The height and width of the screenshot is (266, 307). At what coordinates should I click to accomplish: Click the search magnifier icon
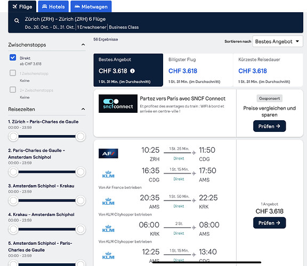pos(17,21)
